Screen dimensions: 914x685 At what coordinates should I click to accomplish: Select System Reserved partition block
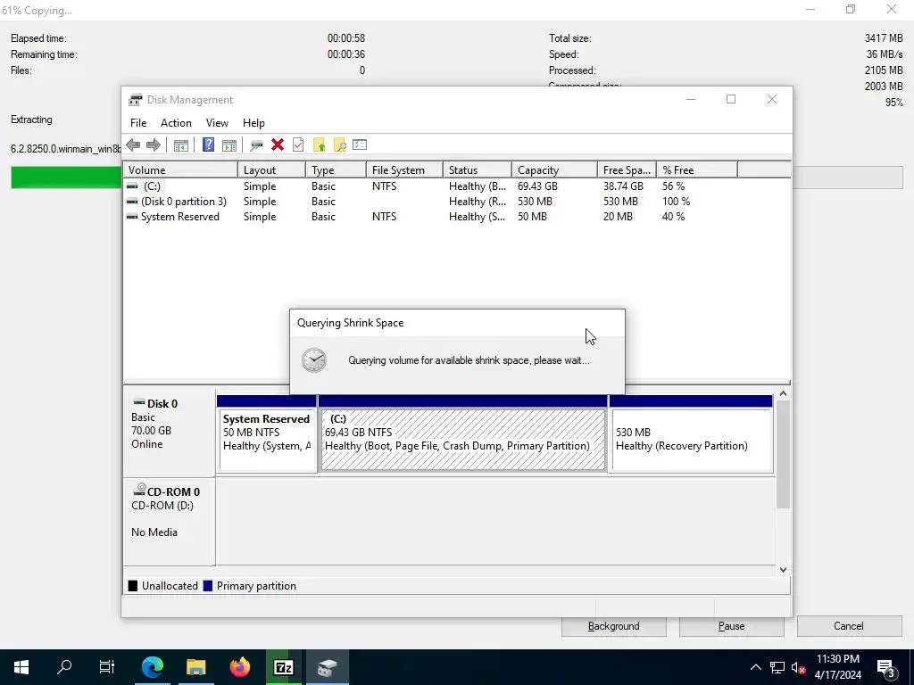tap(267, 440)
